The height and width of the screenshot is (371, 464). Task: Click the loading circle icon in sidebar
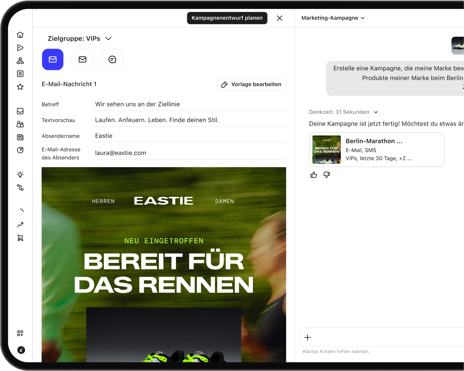point(20,212)
